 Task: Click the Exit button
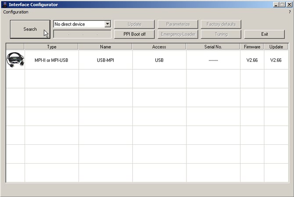click(264, 34)
